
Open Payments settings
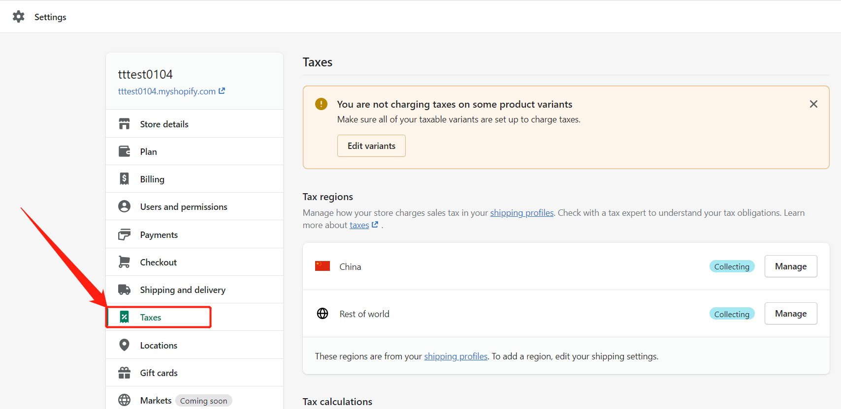pos(194,234)
